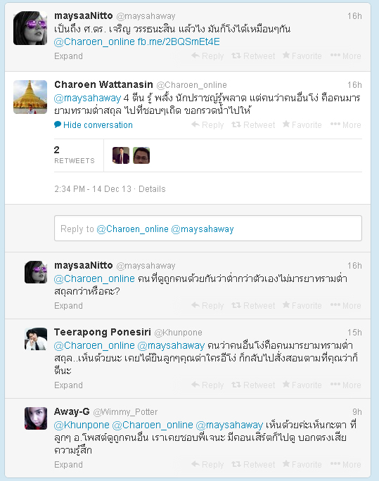
Task: Reply to maysaaNitto's first tweet
Action: pos(207,56)
